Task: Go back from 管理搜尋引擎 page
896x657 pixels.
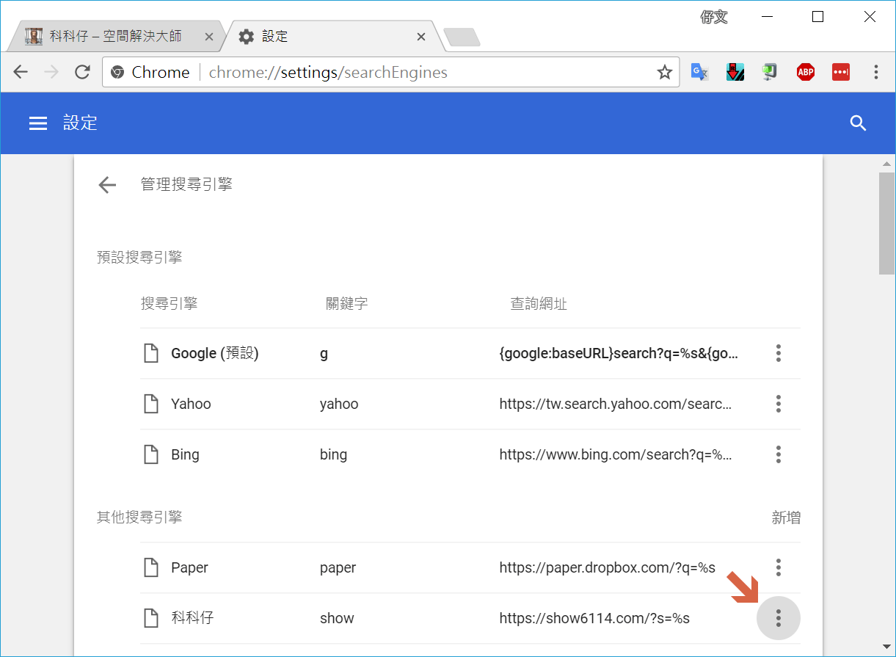Action: pos(107,185)
